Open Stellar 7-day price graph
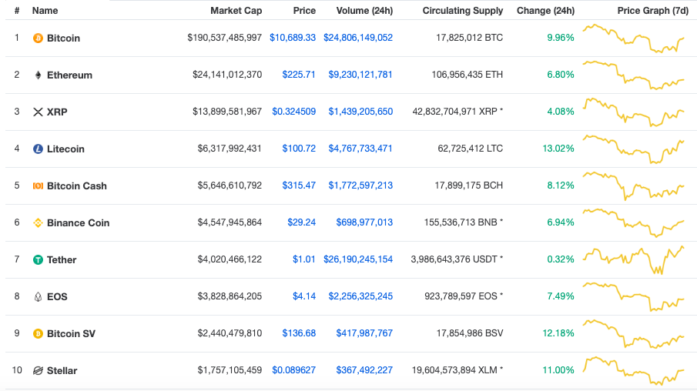697x391 pixels. click(633, 370)
